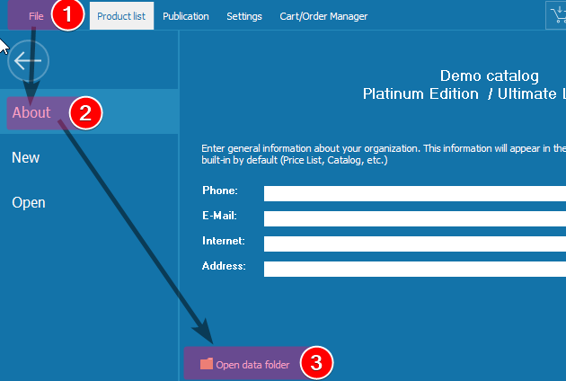Click the Platinum Edition text line
This screenshot has width=566, height=381.
tap(464, 93)
